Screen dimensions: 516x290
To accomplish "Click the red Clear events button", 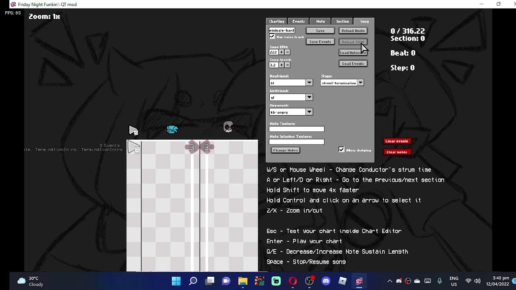I will tap(397, 141).
